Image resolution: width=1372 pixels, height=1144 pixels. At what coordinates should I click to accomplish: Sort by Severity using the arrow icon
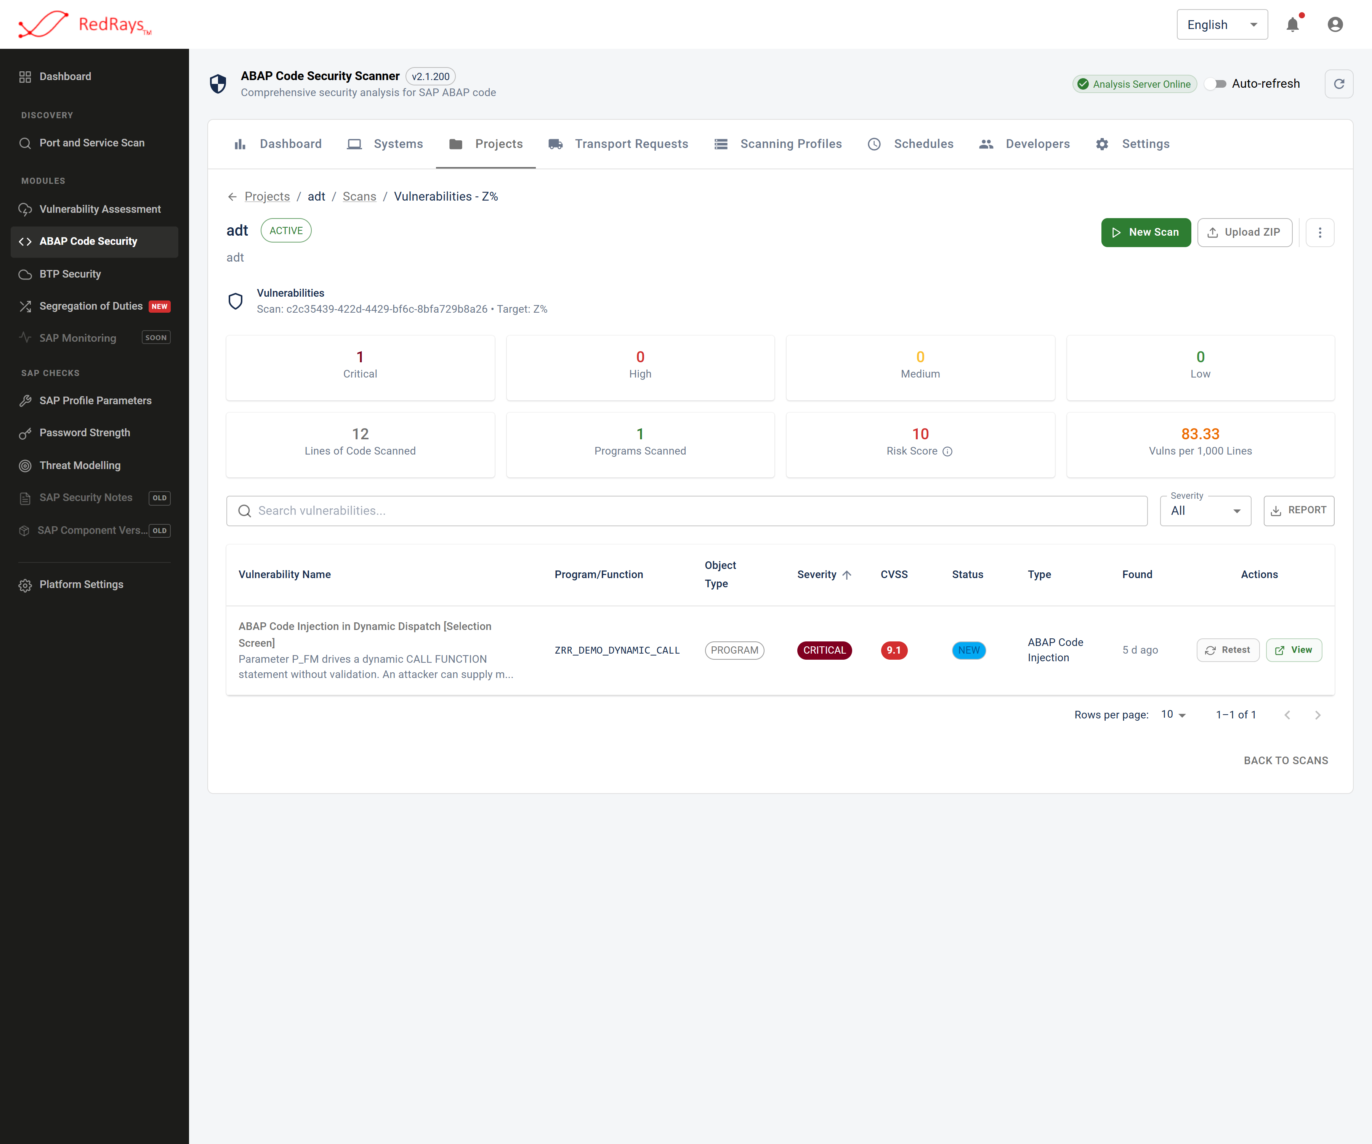coord(847,575)
